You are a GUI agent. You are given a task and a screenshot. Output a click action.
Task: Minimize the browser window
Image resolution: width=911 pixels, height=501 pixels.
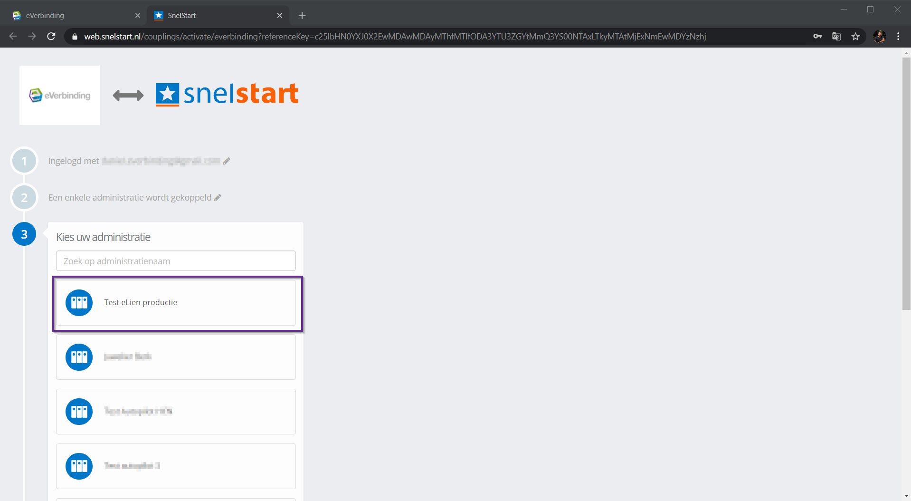844,9
